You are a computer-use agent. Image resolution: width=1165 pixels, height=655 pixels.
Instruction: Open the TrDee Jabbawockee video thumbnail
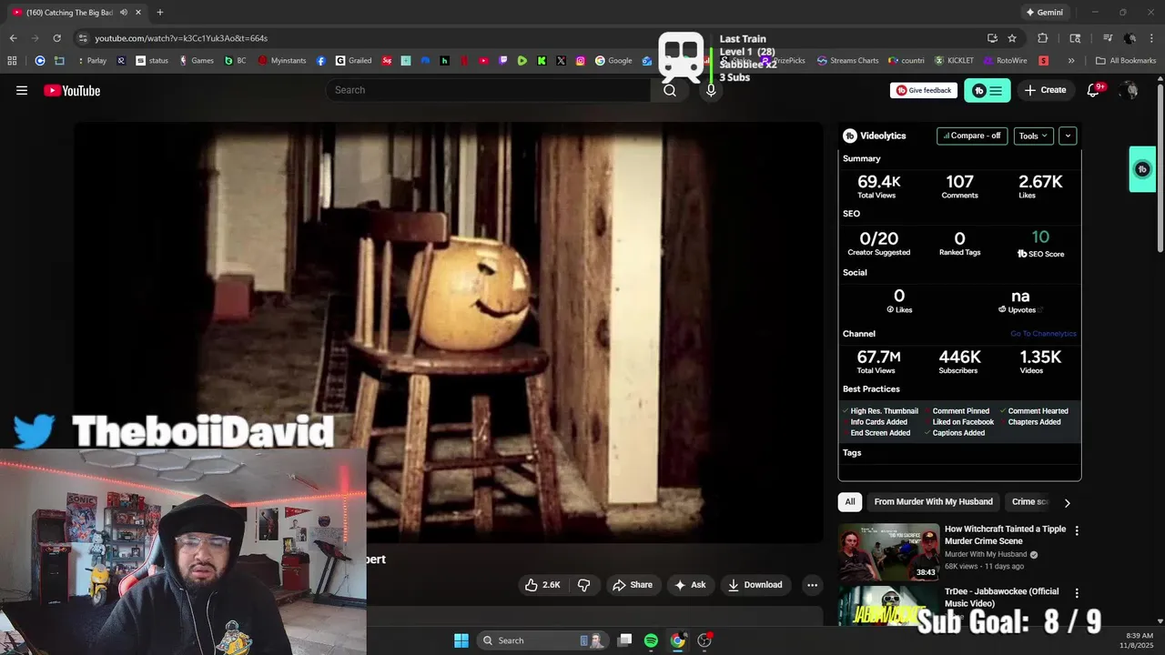coord(888,607)
